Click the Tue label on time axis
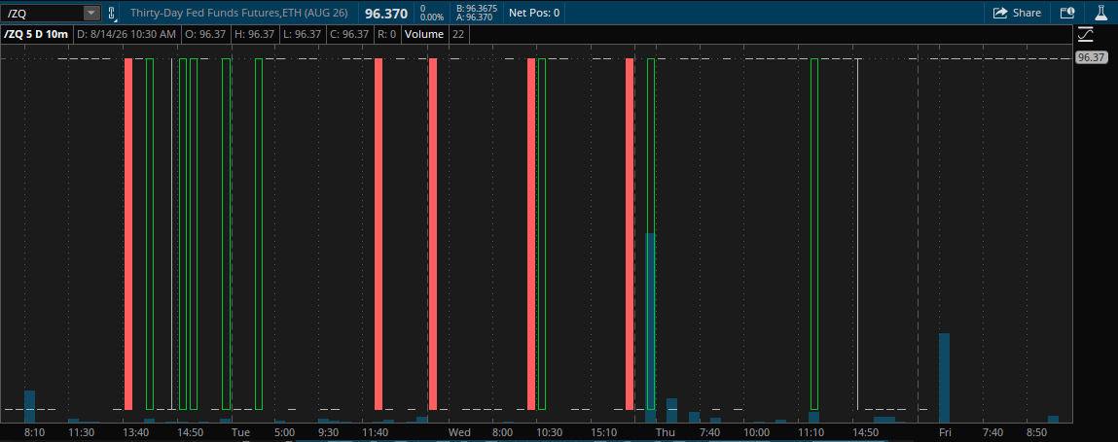Image resolution: width=1118 pixels, height=442 pixels. coord(241,432)
